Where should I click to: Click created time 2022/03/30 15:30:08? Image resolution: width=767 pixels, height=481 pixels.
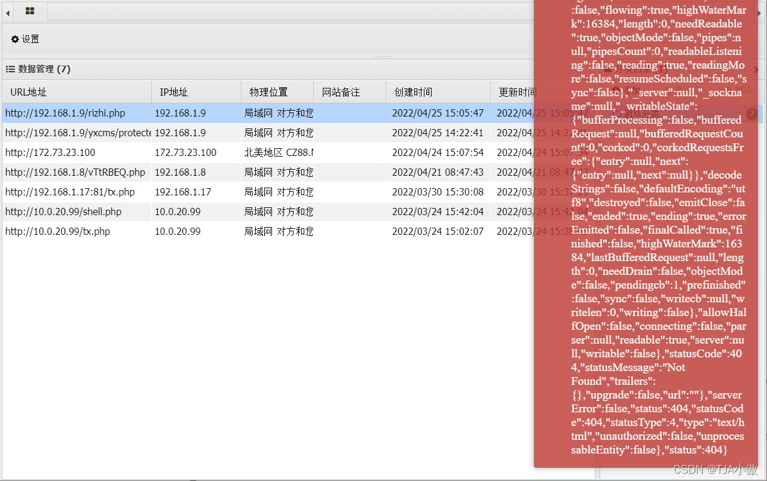[x=438, y=192]
